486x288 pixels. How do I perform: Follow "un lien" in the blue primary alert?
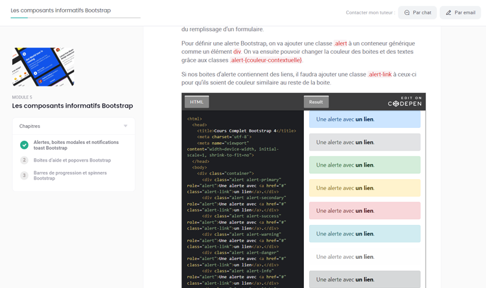tap(365, 119)
